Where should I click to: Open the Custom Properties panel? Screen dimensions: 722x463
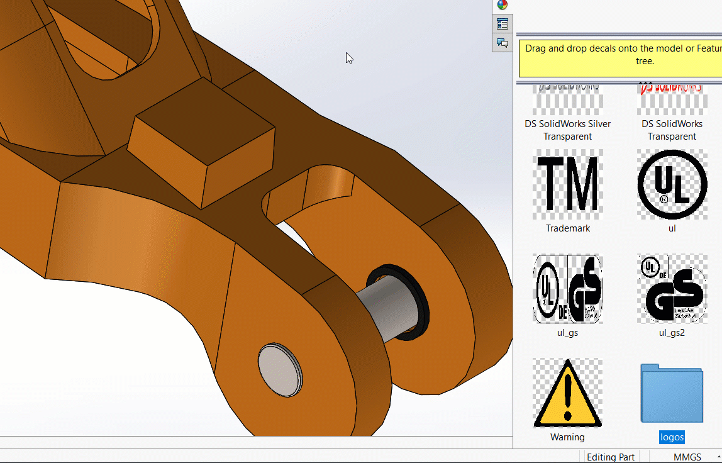coord(502,24)
